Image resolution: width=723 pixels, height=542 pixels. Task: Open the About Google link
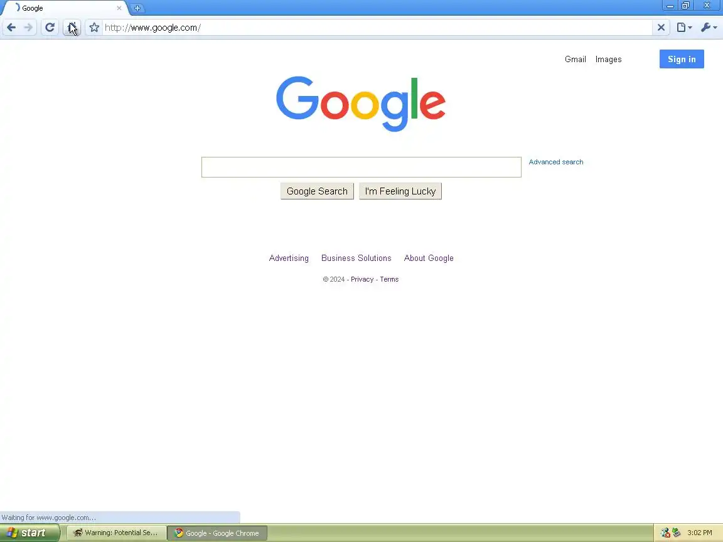429,258
